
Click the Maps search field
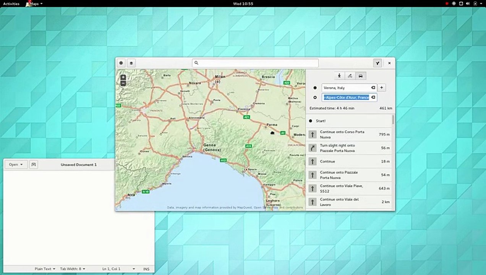point(255,63)
